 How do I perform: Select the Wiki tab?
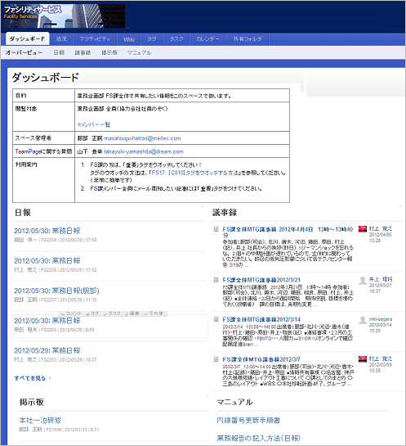[128, 39]
